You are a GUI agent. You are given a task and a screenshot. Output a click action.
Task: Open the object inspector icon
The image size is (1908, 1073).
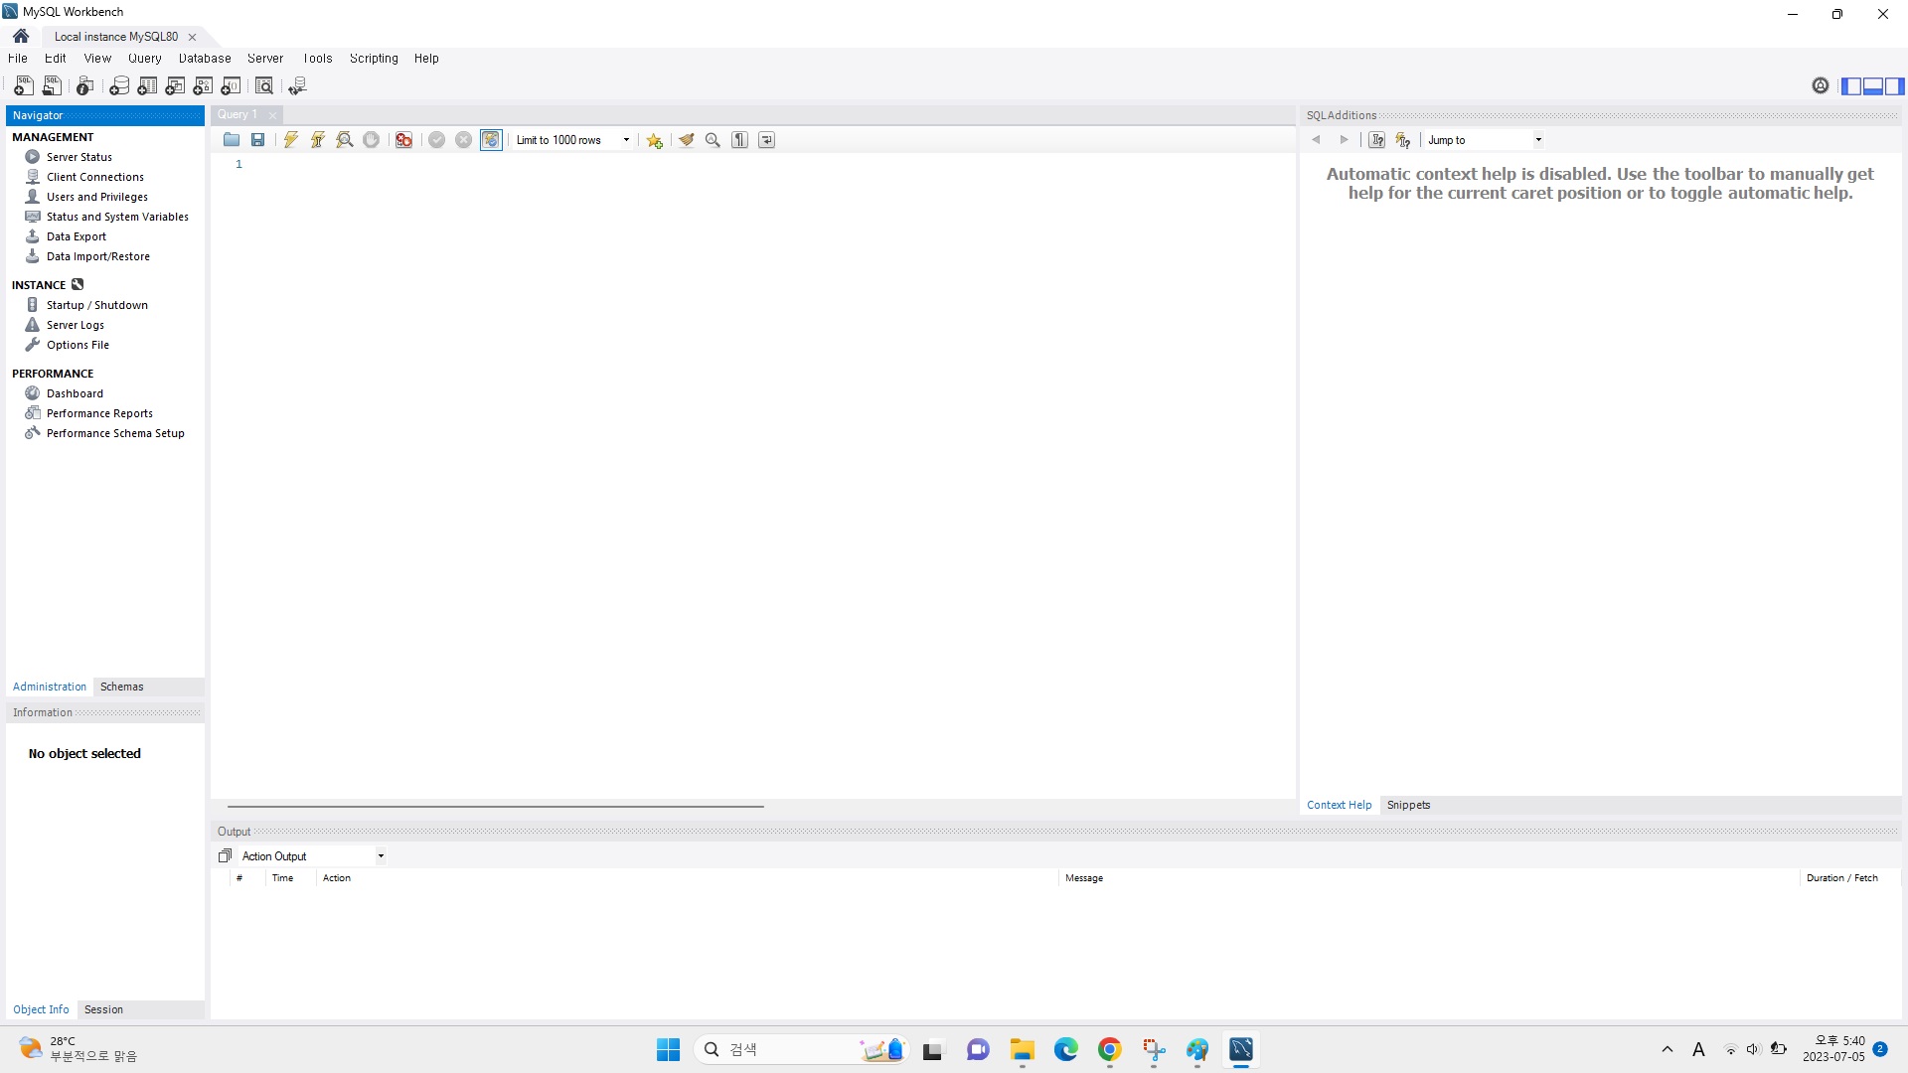pyautogui.click(x=85, y=86)
